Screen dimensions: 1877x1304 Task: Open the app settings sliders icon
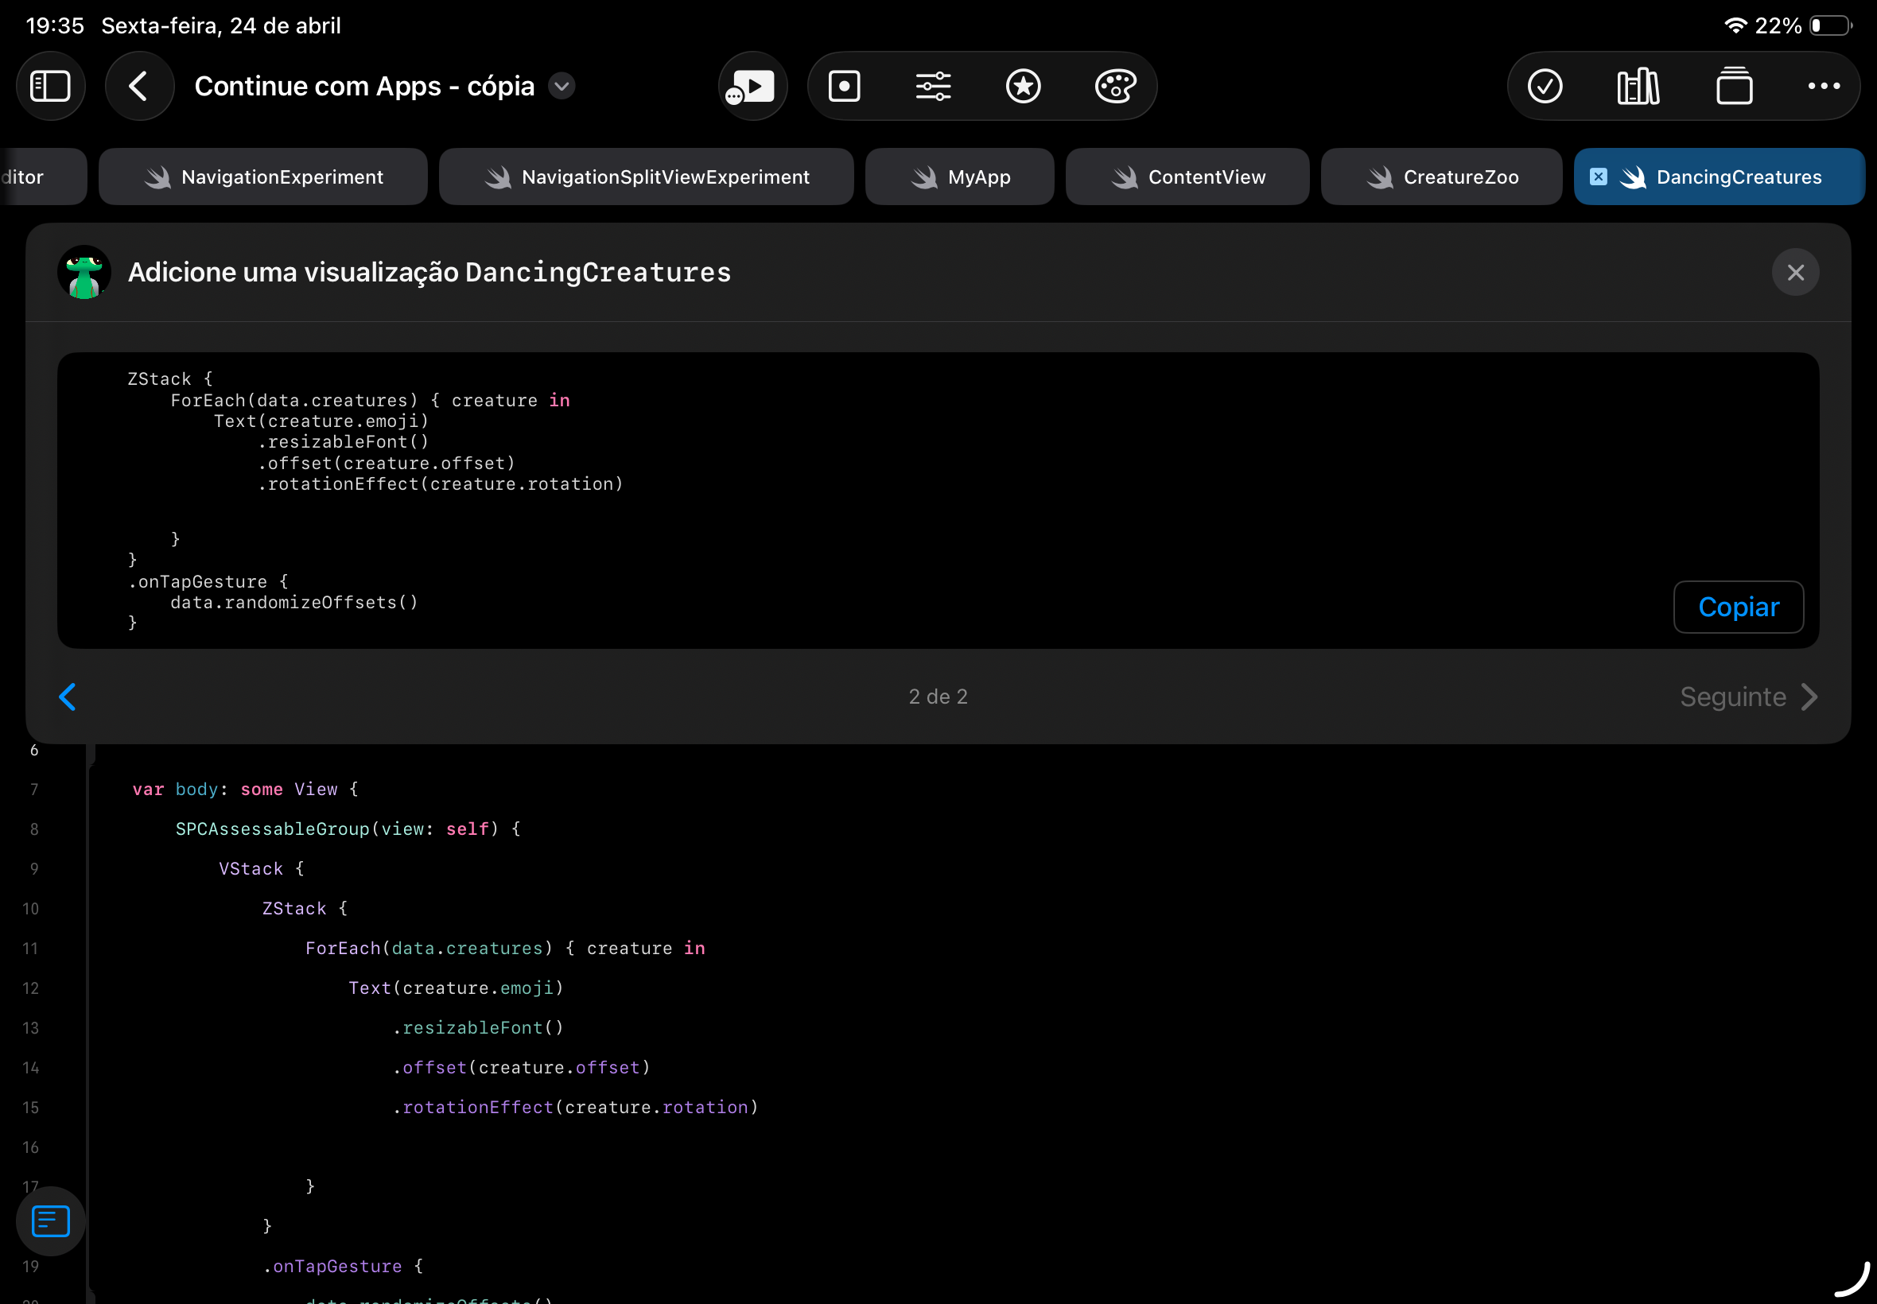(933, 86)
